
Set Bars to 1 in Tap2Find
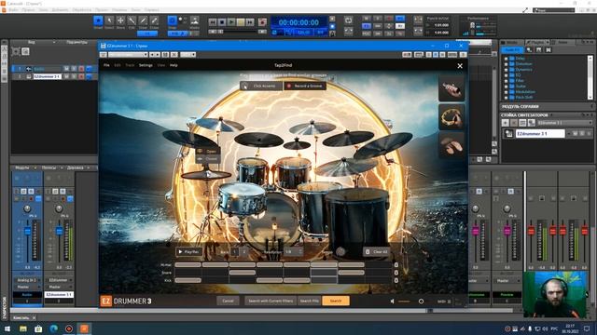click(235, 252)
